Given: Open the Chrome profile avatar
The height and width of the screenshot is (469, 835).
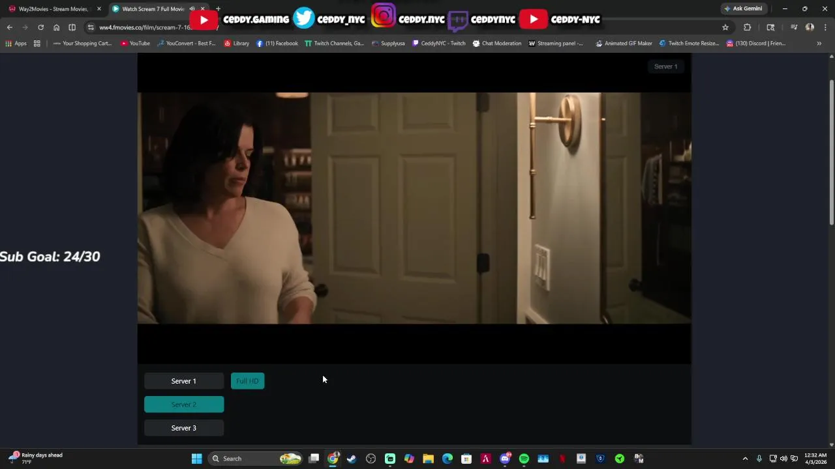Looking at the screenshot, I should pyautogui.click(x=810, y=27).
